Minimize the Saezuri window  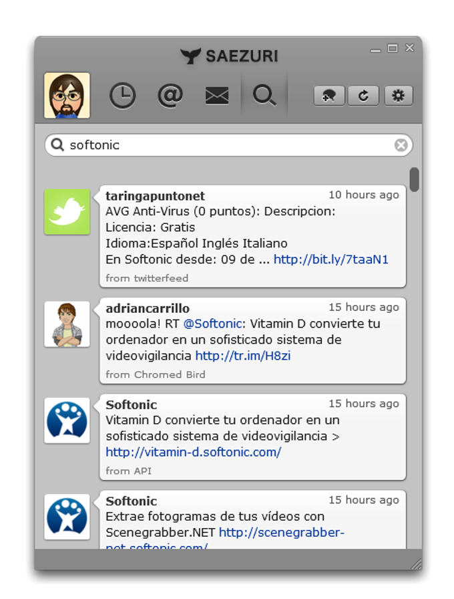click(376, 50)
